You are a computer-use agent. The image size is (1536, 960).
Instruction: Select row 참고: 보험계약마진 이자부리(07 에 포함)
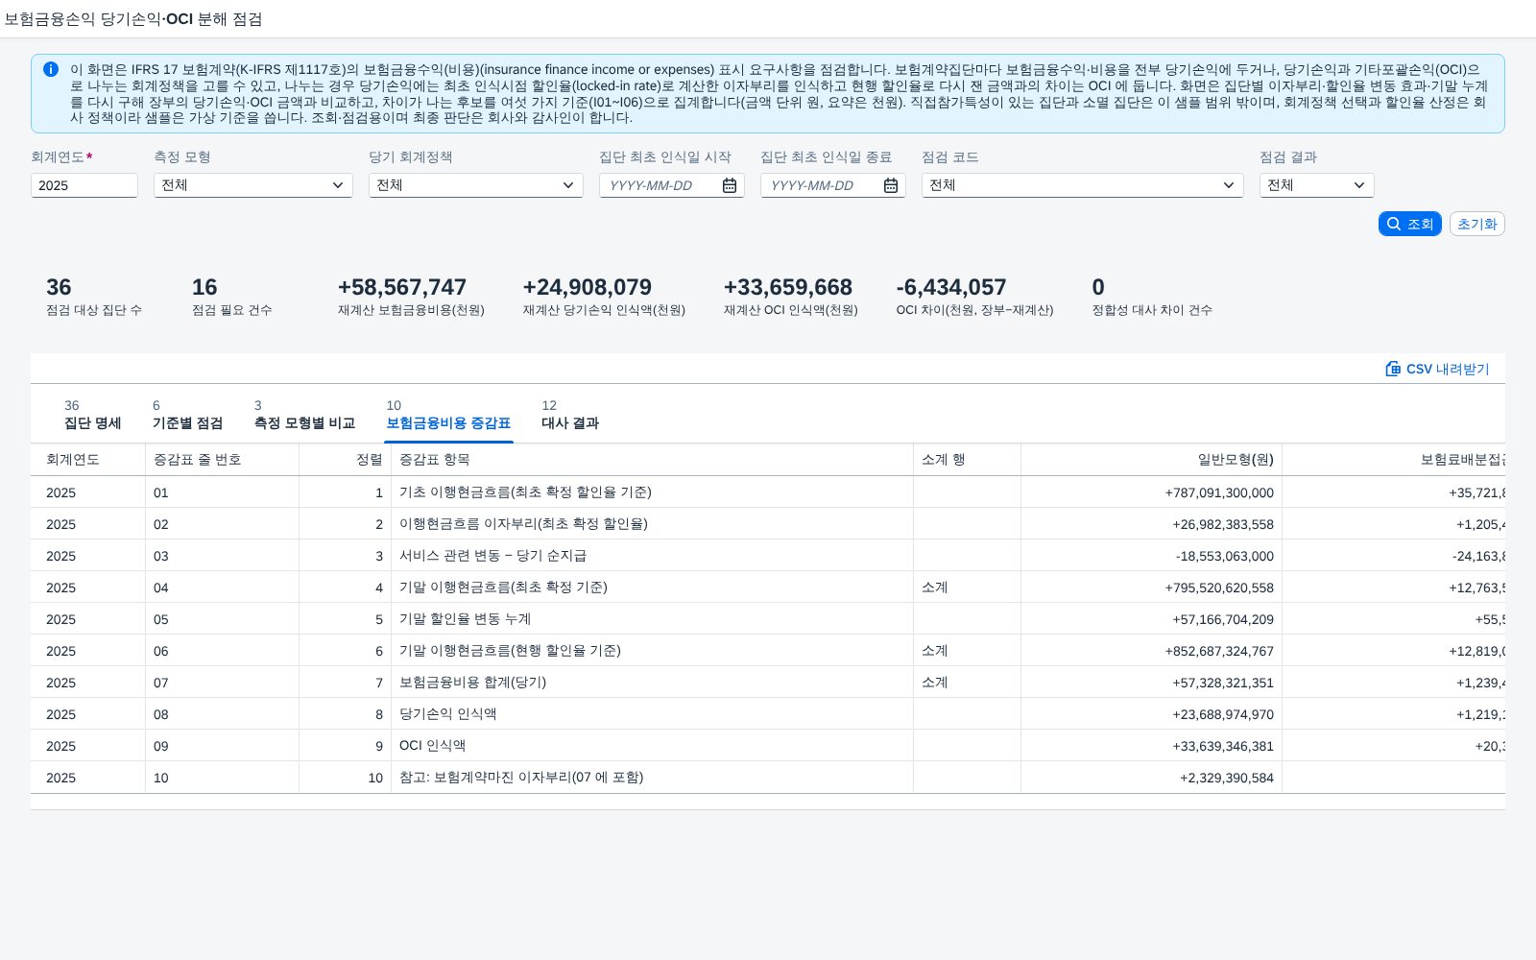[x=768, y=778]
